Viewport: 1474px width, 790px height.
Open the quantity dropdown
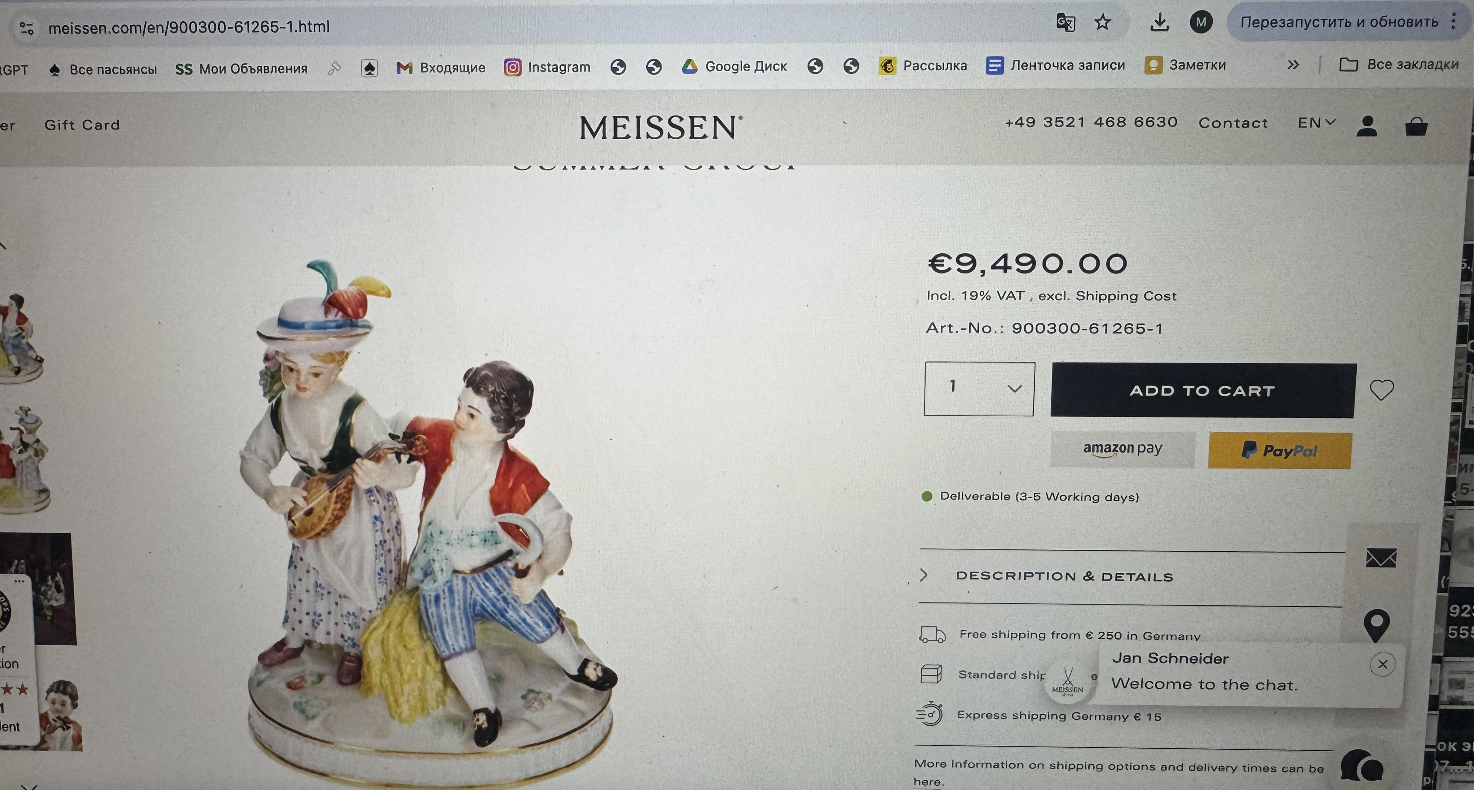979,389
